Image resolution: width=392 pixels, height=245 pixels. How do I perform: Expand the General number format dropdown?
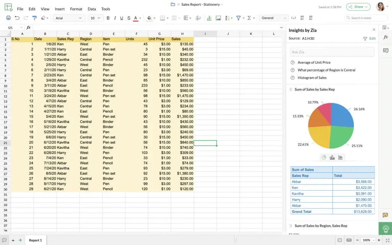(x=274, y=18)
